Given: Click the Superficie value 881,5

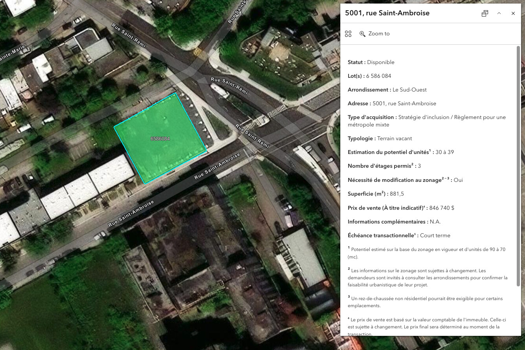Looking at the screenshot, I should (397, 194).
